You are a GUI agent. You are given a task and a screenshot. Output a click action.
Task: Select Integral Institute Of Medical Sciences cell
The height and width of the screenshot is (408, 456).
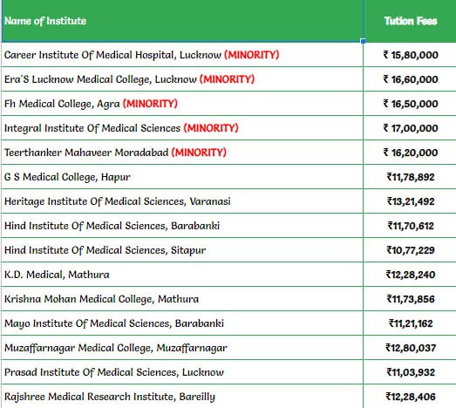coord(182,128)
